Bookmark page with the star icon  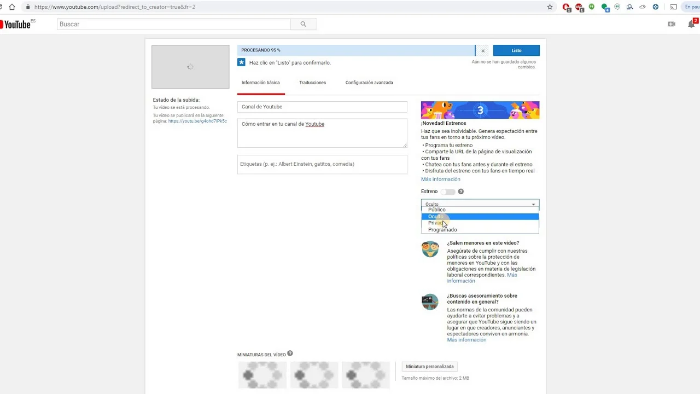click(550, 7)
